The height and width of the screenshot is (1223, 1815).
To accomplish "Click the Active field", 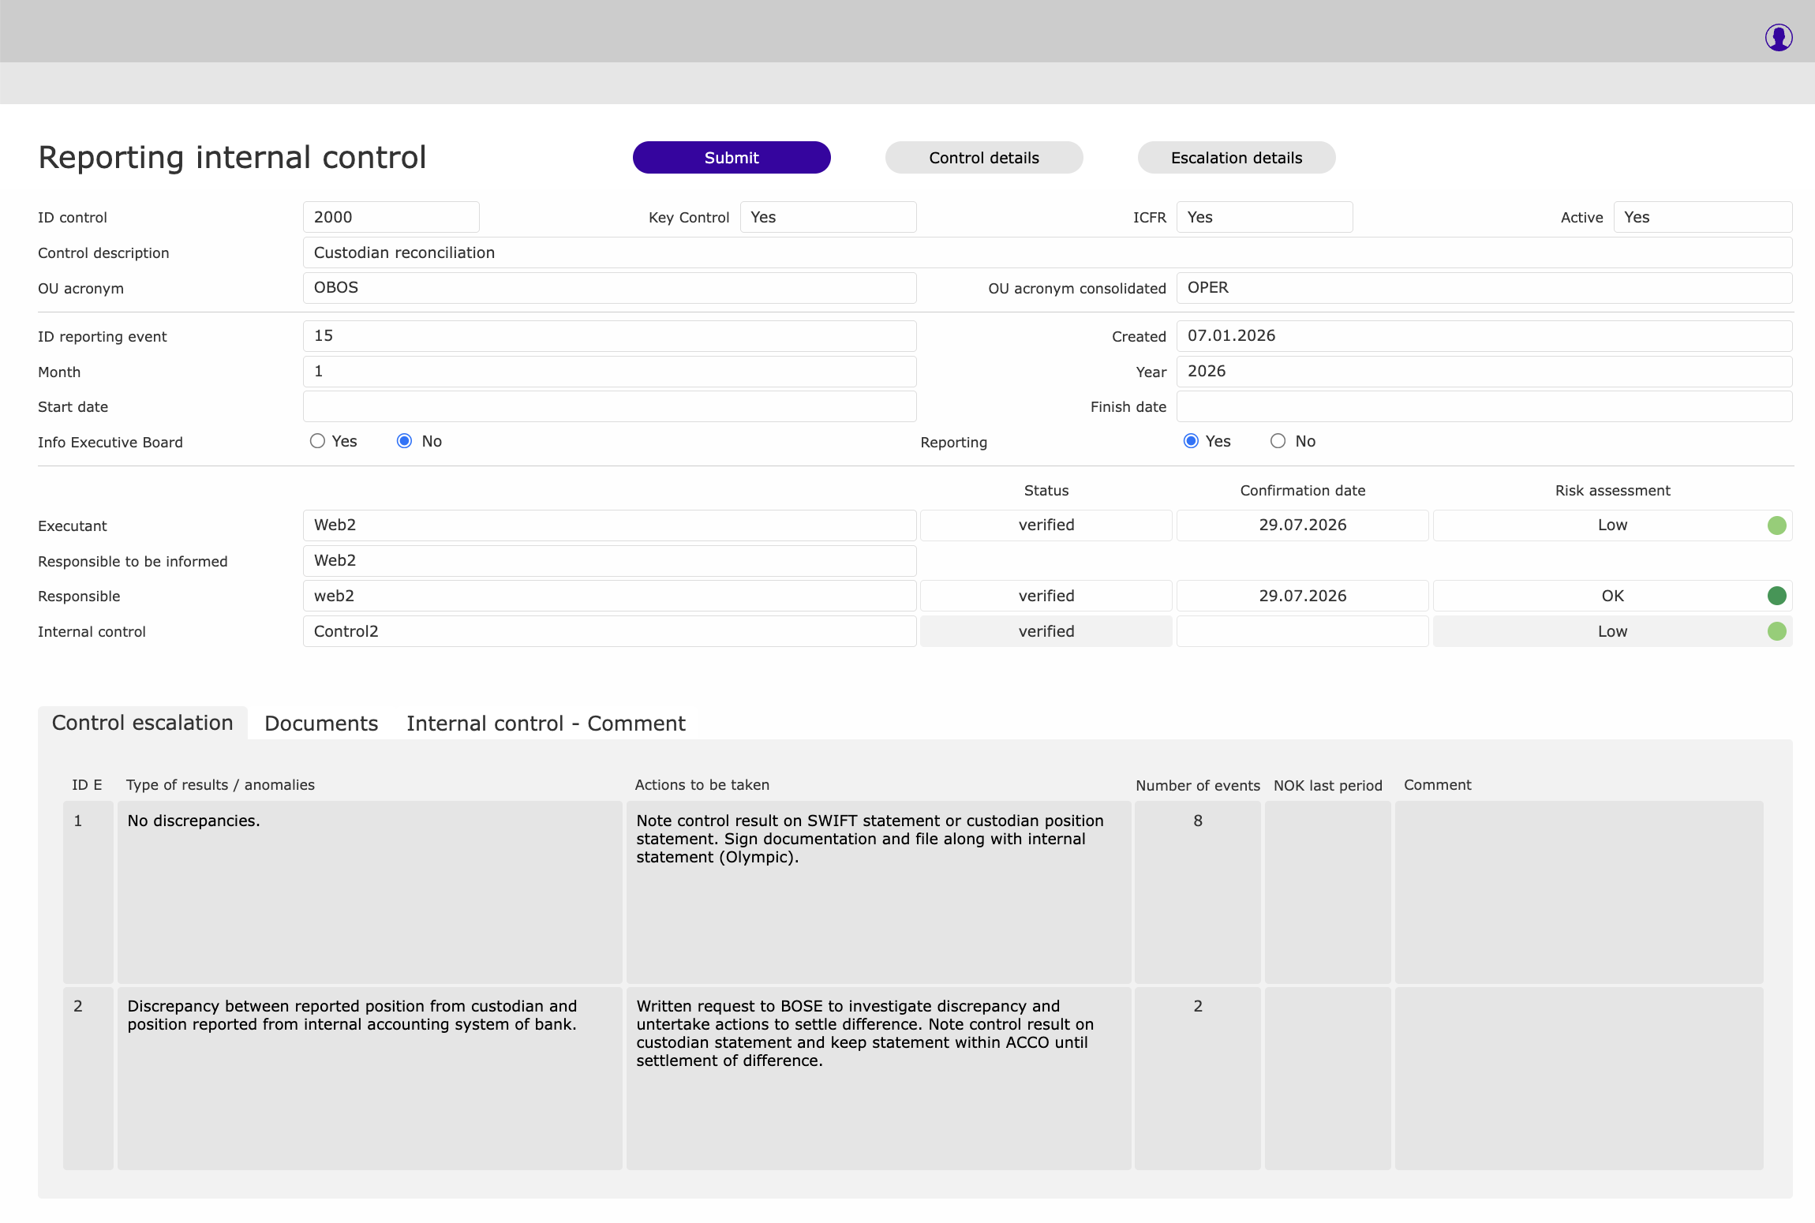I will [x=1703, y=217].
